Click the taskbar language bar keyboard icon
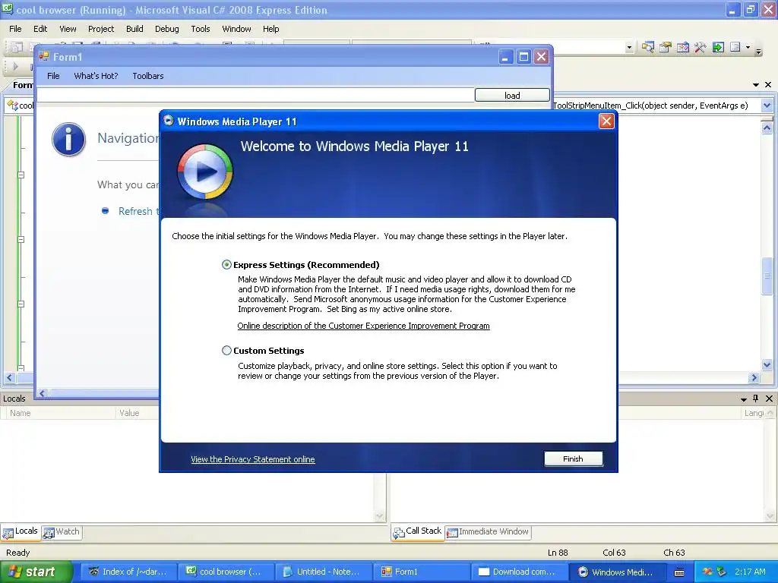Image resolution: width=778 pixels, height=583 pixels. [679, 572]
